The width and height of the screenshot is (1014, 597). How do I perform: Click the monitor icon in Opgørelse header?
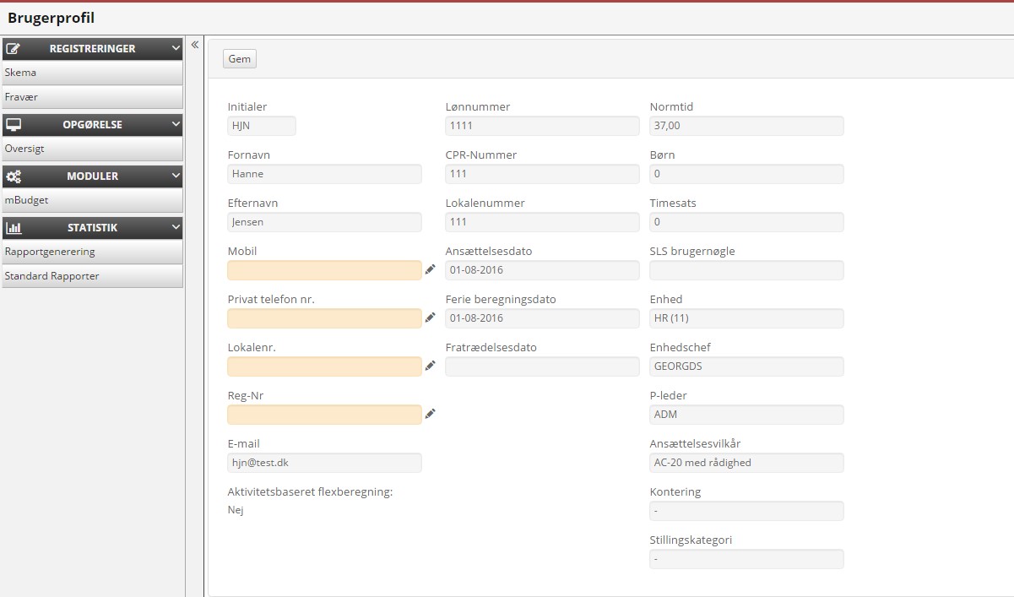tap(14, 124)
